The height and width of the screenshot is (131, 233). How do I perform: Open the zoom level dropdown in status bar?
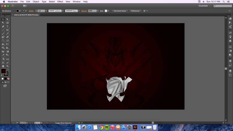click(x=27, y=123)
